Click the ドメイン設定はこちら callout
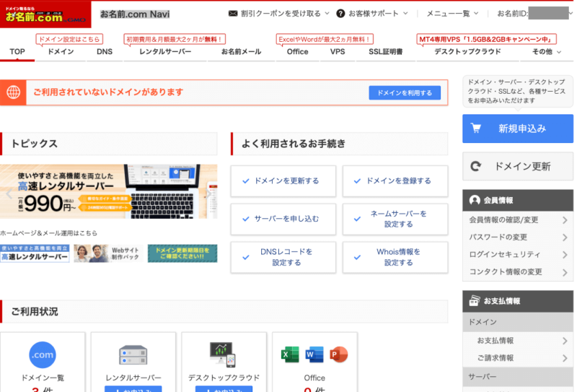 click(x=69, y=39)
